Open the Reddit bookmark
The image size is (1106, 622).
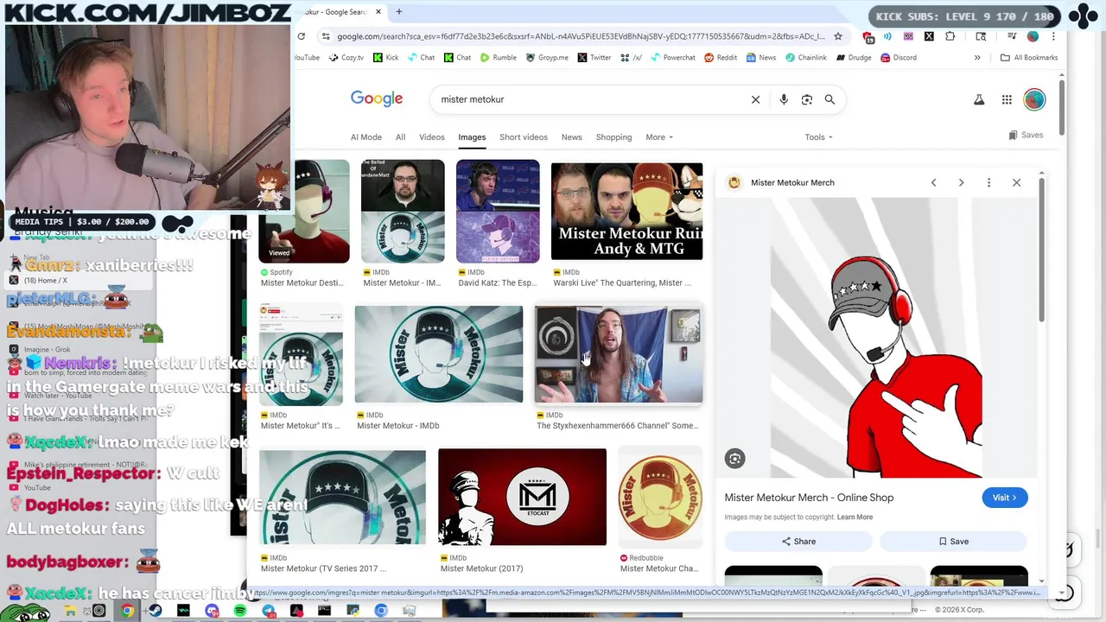click(721, 58)
